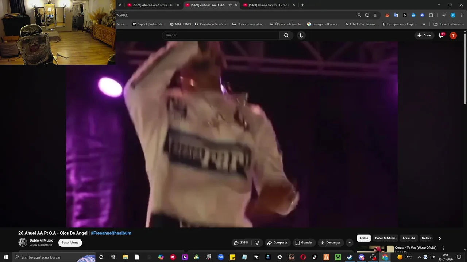Open the hora gmt Buscar bookmark
This screenshot has width=467, height=262.
(324, 24)
